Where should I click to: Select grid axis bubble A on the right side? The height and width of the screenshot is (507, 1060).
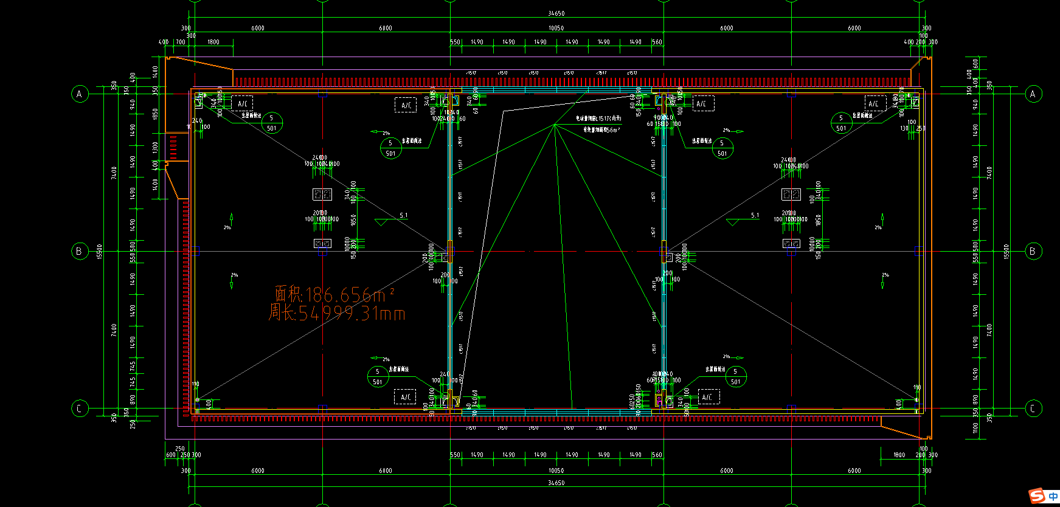click(1033, 94)
